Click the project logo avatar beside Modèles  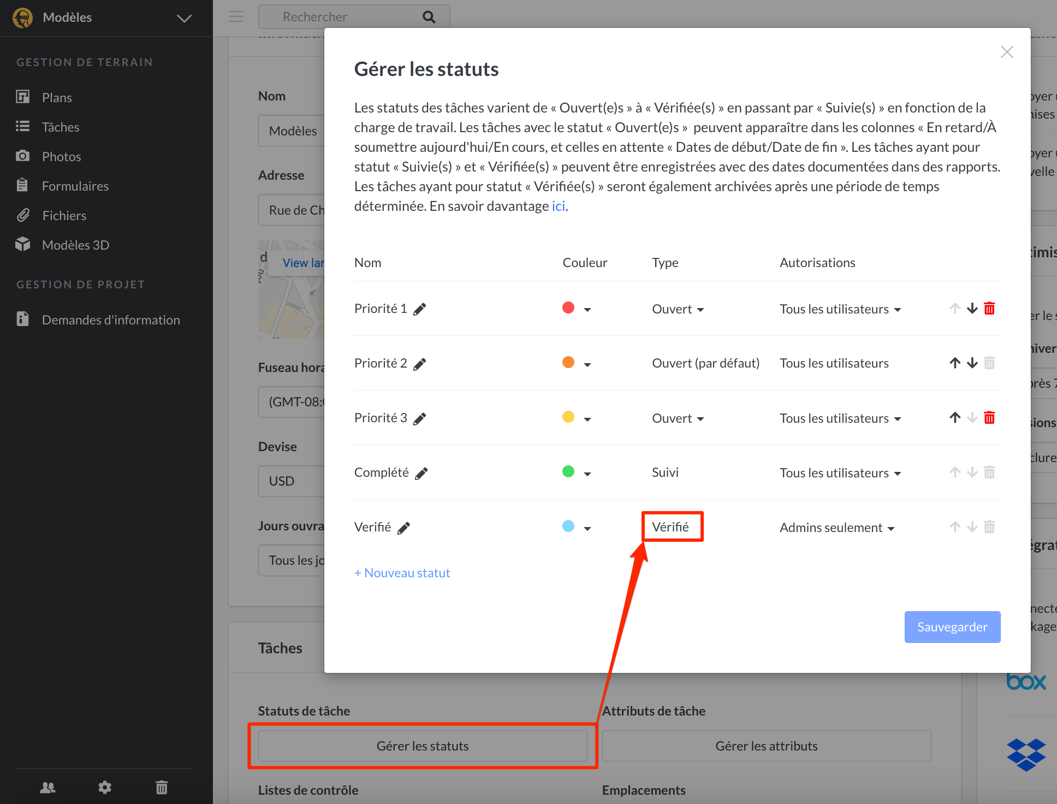point(23,17)
